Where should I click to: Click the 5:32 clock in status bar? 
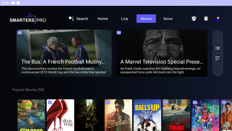click(5, 3)
